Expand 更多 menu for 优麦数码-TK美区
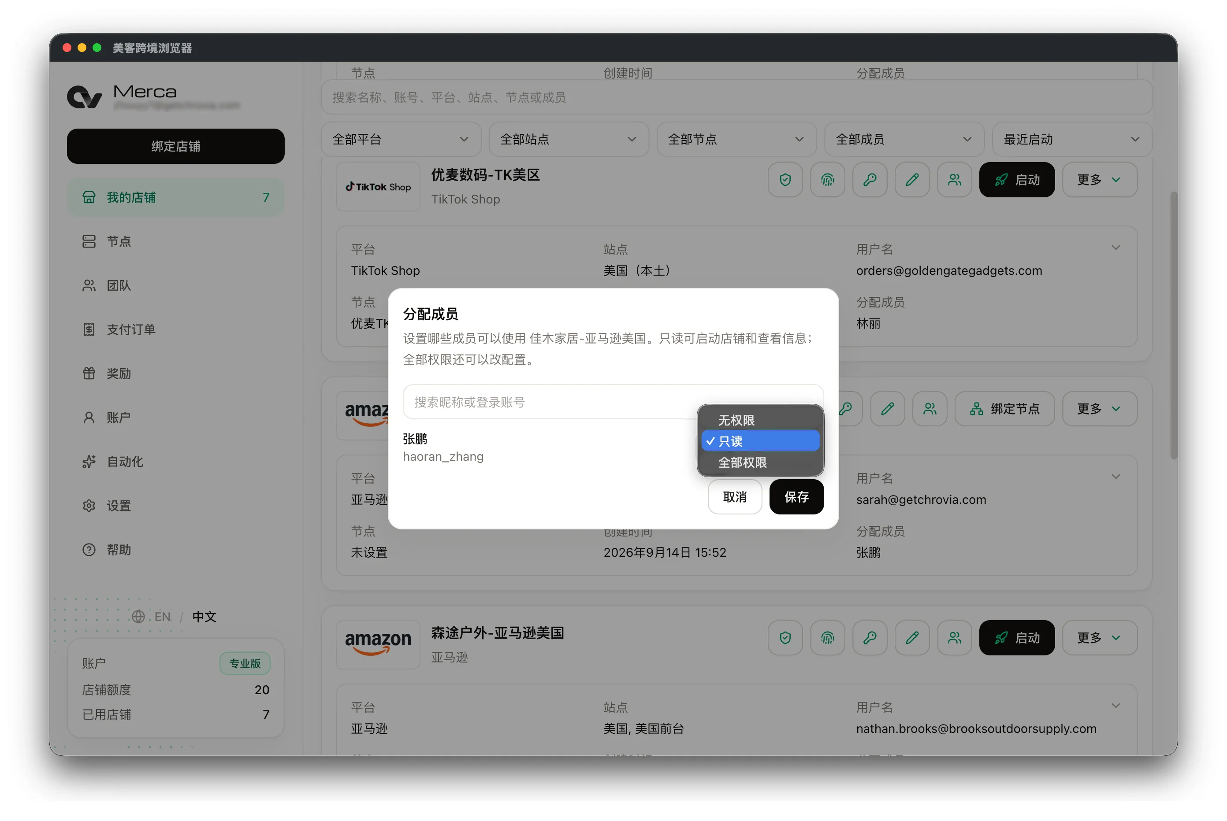The height and width of the screenshot is (821, 1227). click(1099, 180)
